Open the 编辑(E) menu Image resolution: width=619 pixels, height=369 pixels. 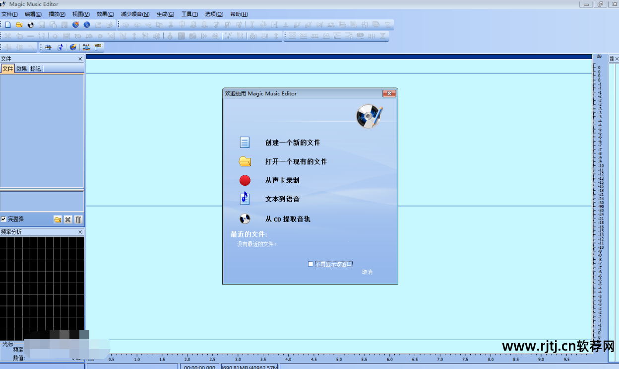[x=33, y=14]
